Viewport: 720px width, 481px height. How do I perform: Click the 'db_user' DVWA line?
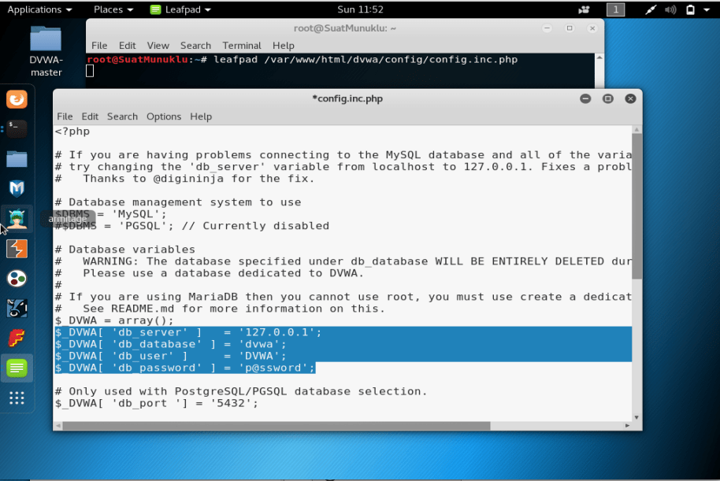(x=170, y=356)
